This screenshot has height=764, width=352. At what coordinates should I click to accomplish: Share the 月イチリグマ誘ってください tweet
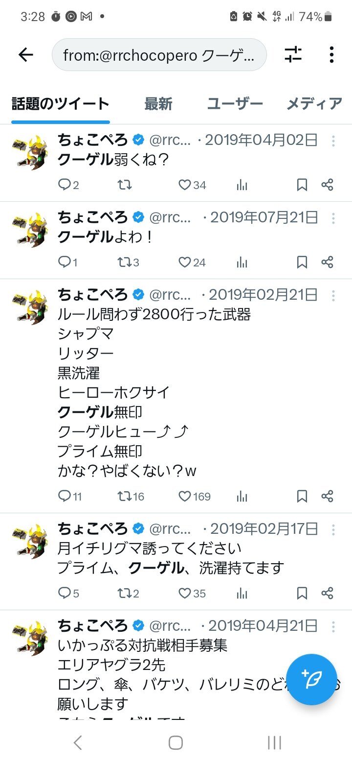coord(327,594)
